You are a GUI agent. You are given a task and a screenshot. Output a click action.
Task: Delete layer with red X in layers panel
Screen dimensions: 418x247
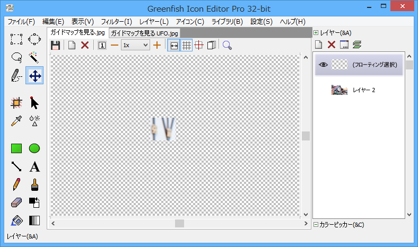click(332, 45)
